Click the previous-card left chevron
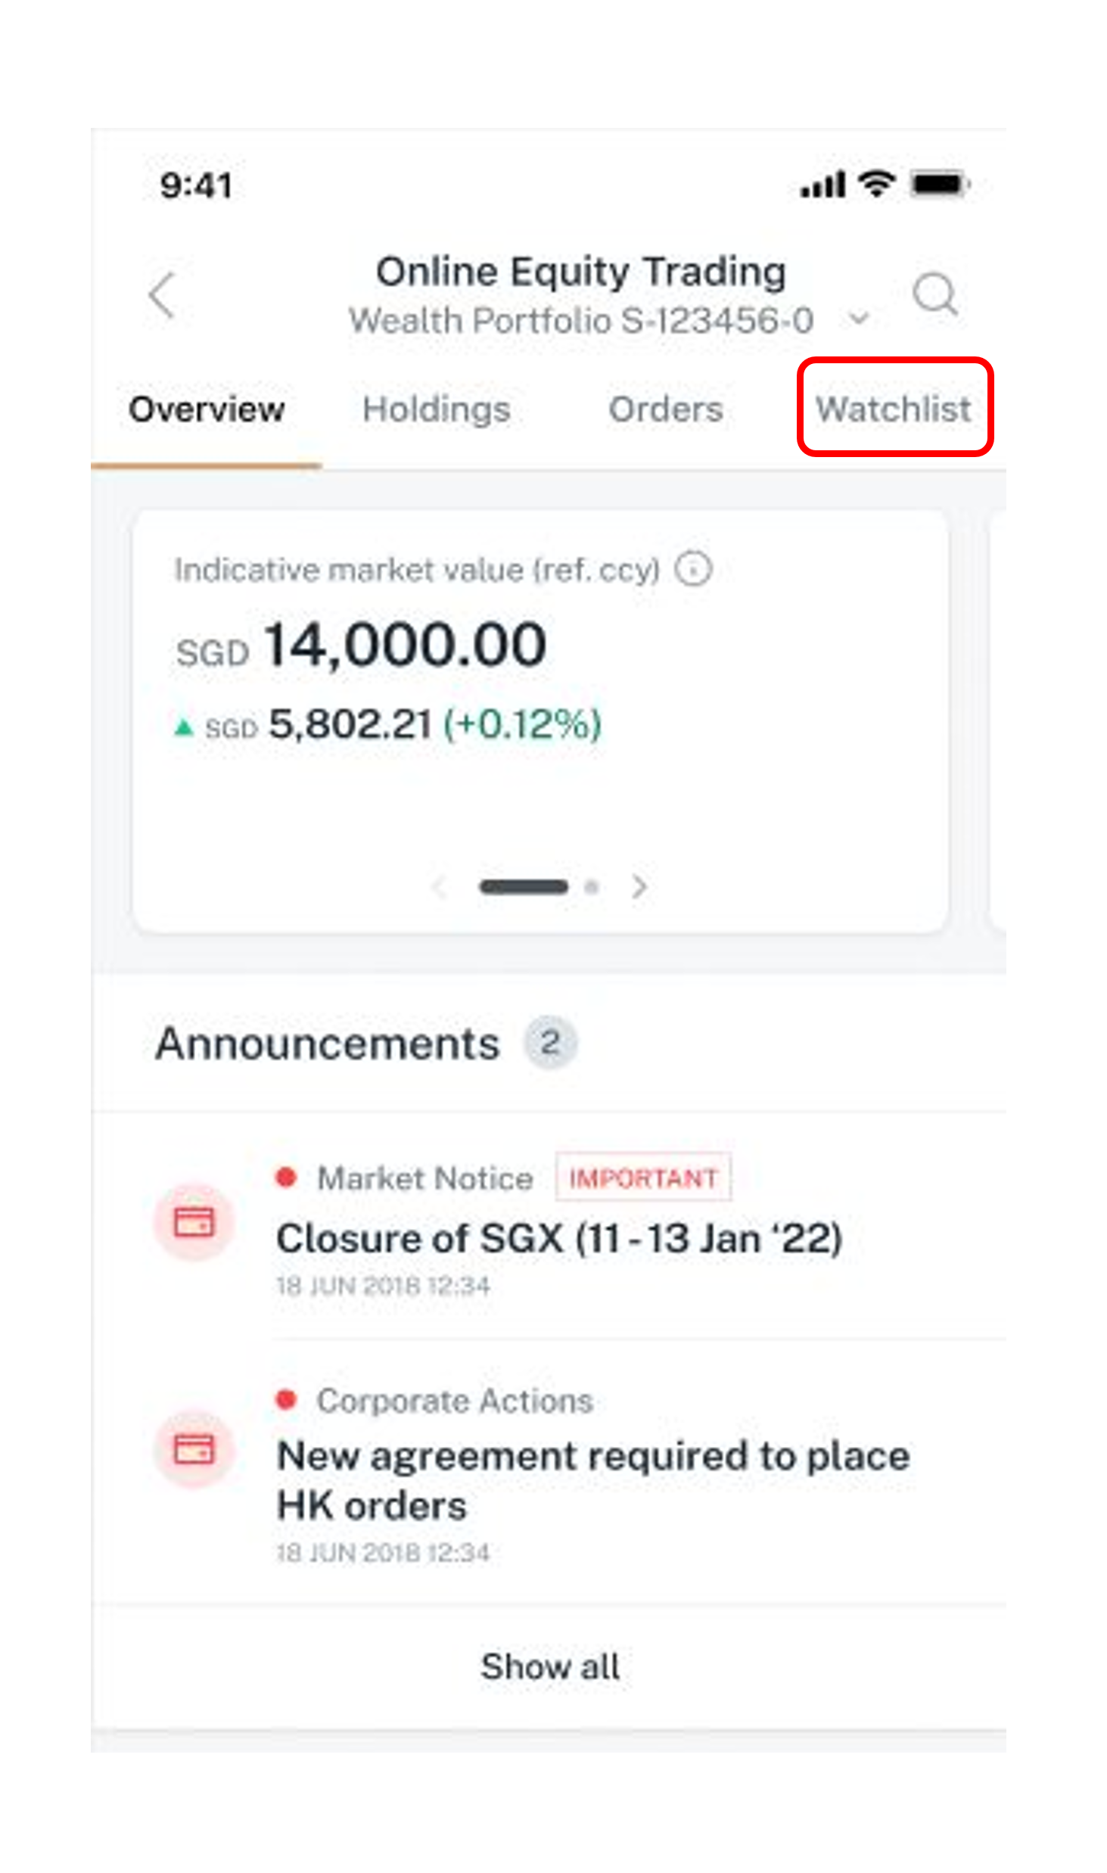The width and height of the screenshot is (1107, 1873). point(440,886)
